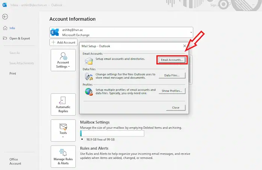Select Save Attachments in sidebar
This screenshot has height=170, width=262.
[22, 63]
